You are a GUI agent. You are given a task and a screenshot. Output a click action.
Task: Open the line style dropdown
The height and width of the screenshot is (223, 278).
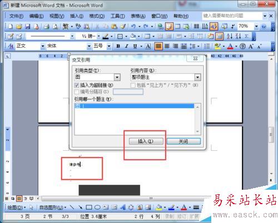click(x=72, y=36)
